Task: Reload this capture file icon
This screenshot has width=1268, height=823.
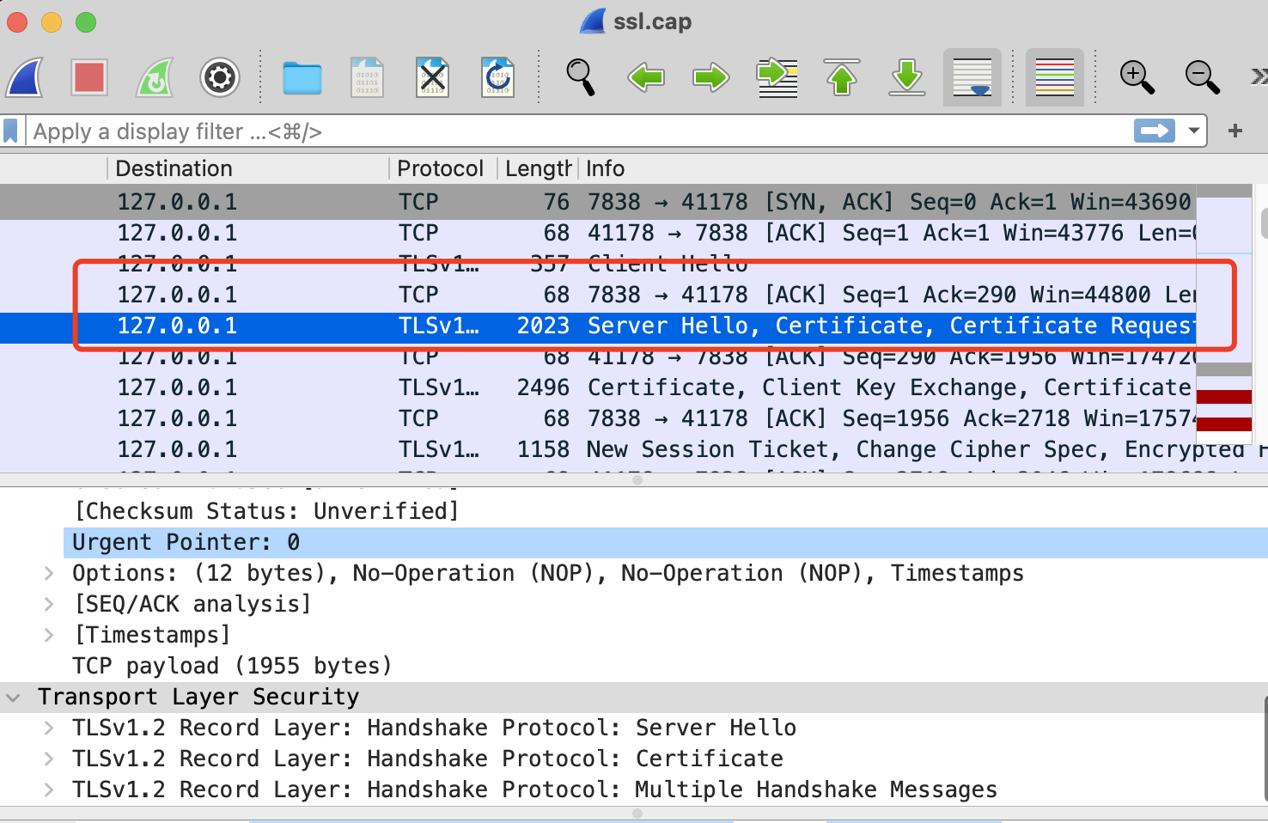Action: 497,77
